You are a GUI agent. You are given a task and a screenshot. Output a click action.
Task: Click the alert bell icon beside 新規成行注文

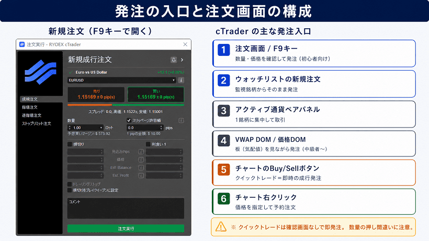tap(174, 60)
